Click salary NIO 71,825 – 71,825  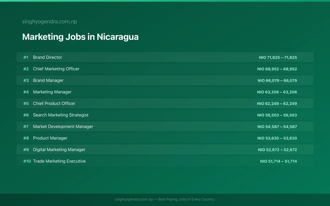click(x=278, y=57)
